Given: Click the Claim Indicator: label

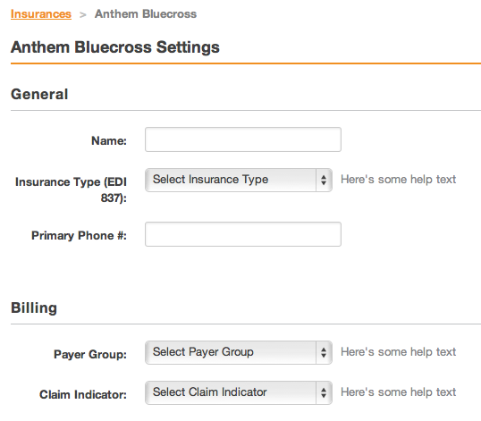Looking at the screenshot, I should (x=83, y=394).
